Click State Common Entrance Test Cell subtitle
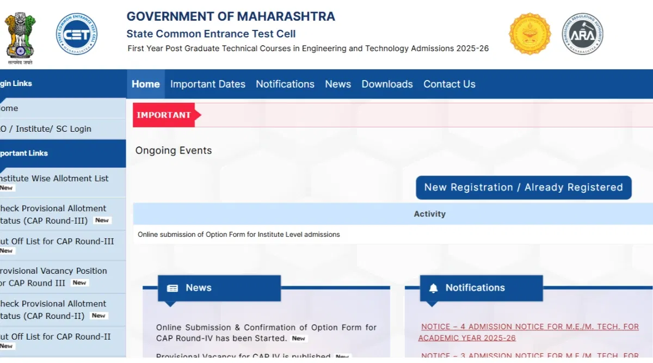The height and width of the screenshot is (363, 653). pyautogui.click(x=211, y=34)
